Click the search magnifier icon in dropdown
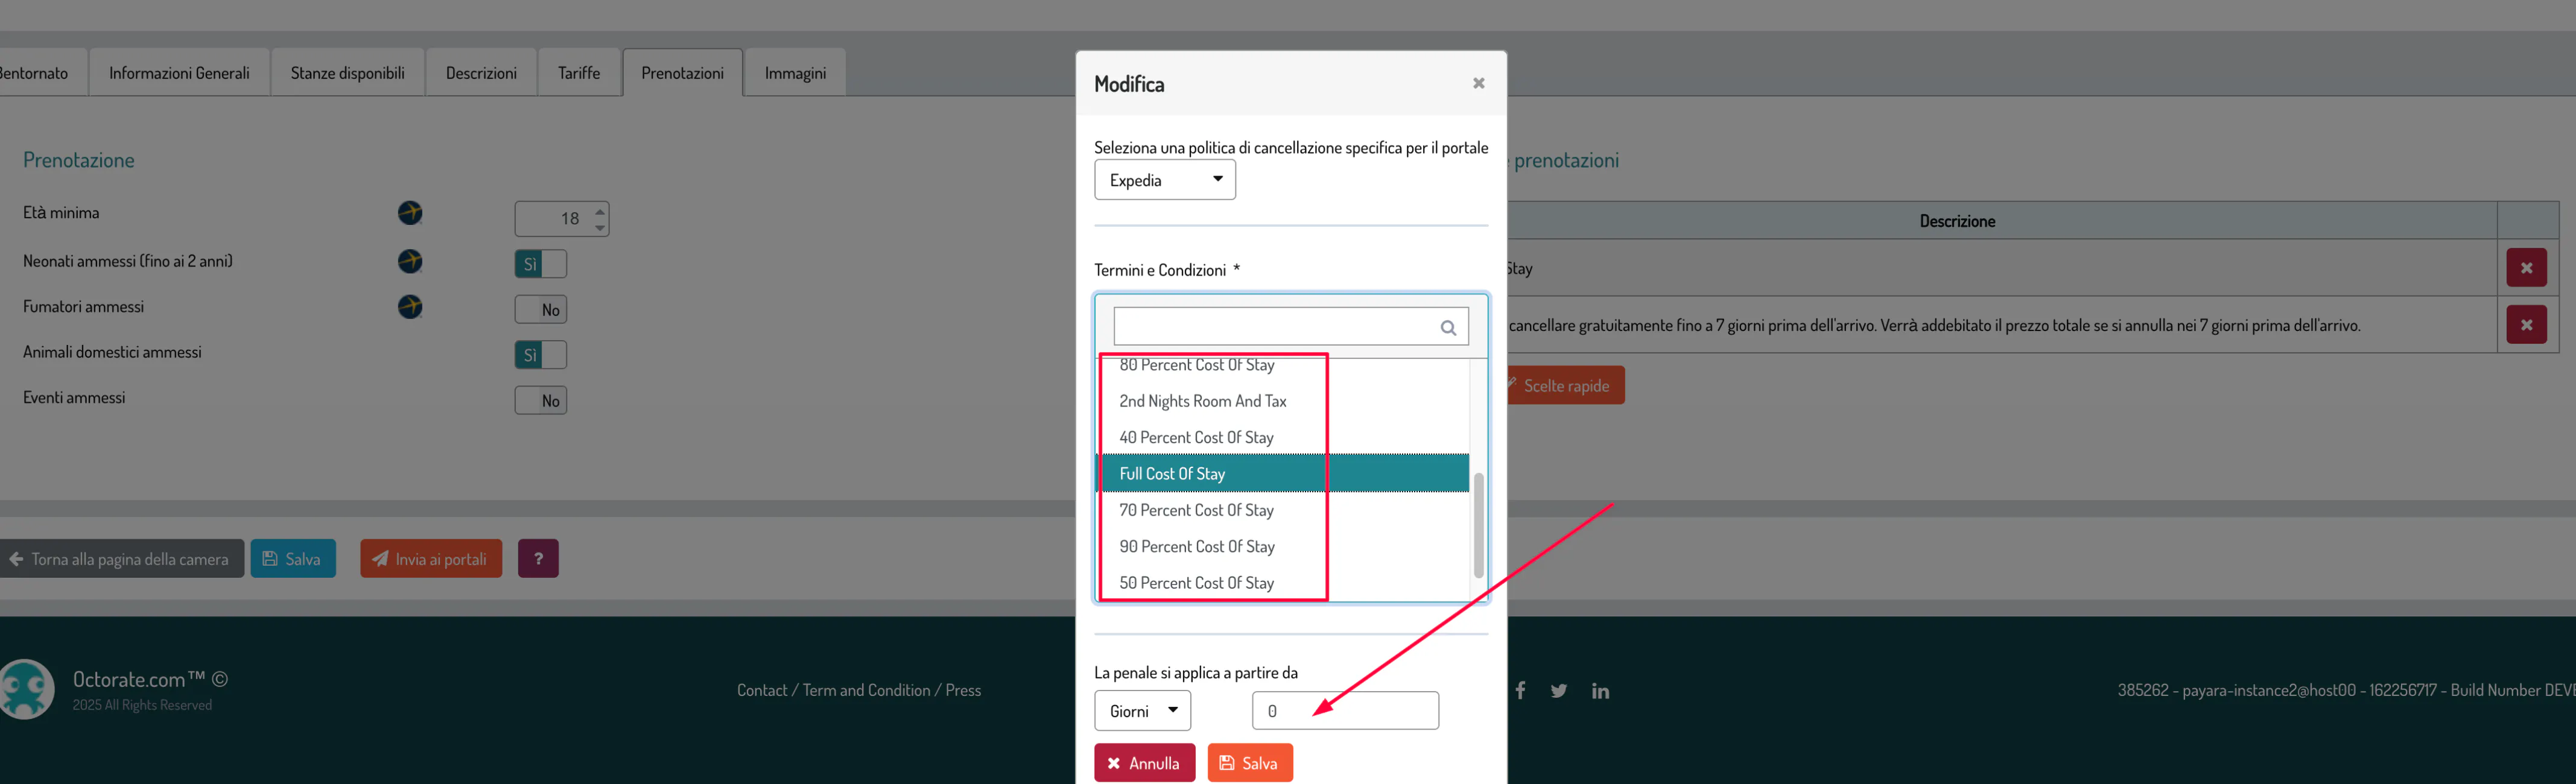The image size is (2576, 784). [1447, 328]
